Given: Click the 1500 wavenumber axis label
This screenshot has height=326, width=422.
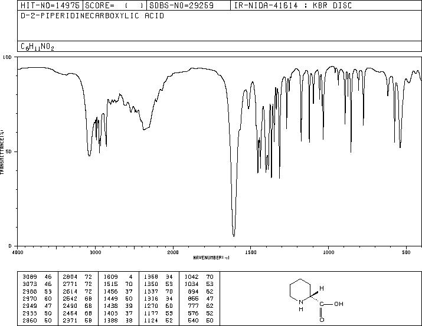Looking at the screenshot, I should click(251, 252).
